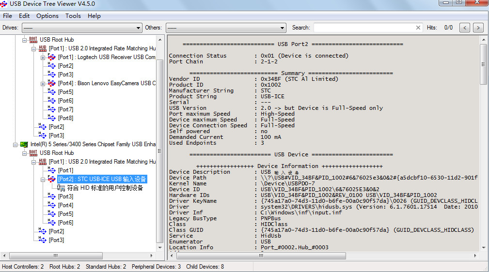Select the 符合 HID 标准的用户控制设备 child
This screenshot has height=272, width=489.
105,188
